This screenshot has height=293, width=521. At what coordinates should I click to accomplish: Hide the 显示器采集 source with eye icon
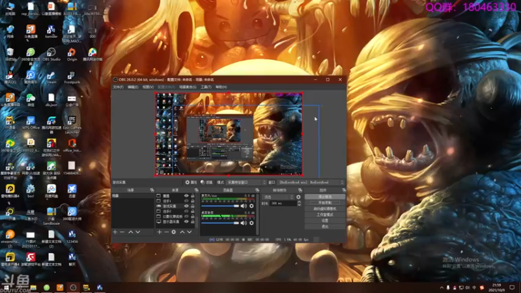[x=186, y=222]
